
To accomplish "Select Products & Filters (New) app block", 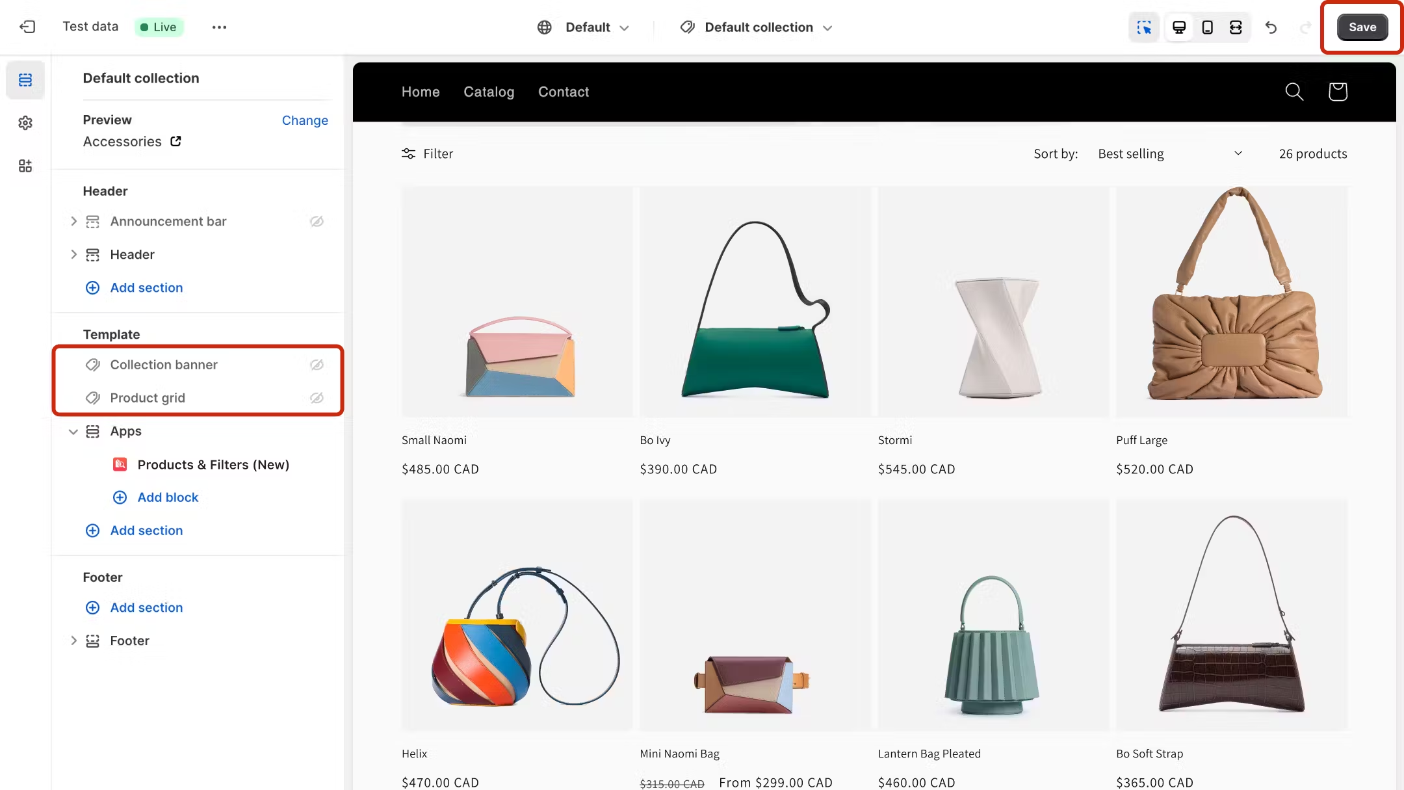I will 213,464.
